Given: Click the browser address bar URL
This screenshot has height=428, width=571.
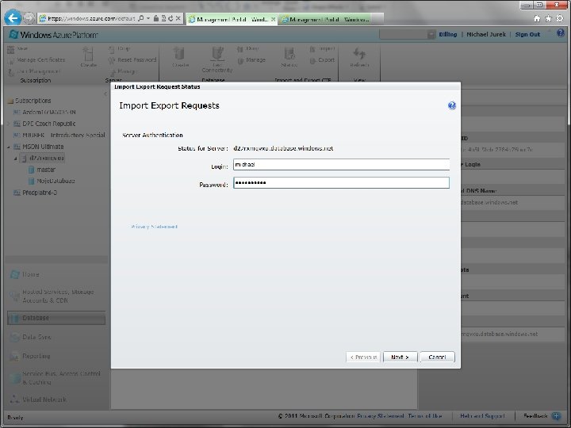Looking at the screenshot, I should tap(91, 18).
